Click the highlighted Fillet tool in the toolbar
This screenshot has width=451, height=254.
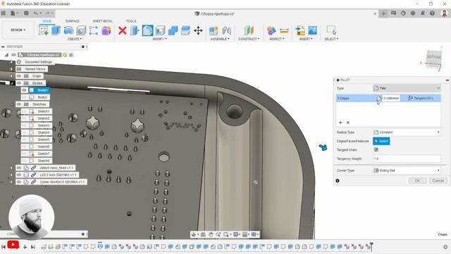[x=147, y=30]
